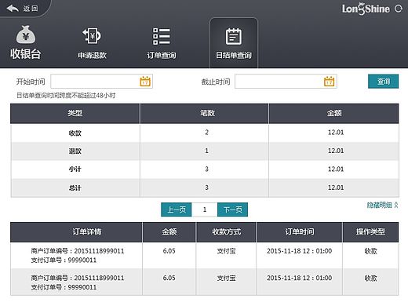Image resolution: width=408 pixels, height=306 pixels.
Task: Click the refresh icon beside LongShine logo
Action: coord(398,9)
